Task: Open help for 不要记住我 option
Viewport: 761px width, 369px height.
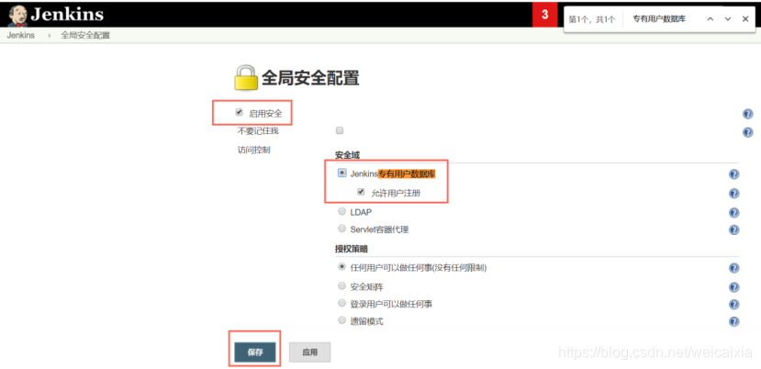Action: pyautogui.click(x=748, y=132)
